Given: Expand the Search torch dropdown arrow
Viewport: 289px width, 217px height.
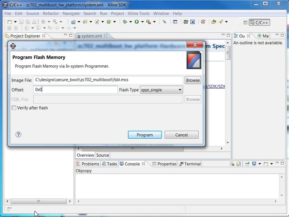Looking at the screenshot, I should tap(226, 22).
